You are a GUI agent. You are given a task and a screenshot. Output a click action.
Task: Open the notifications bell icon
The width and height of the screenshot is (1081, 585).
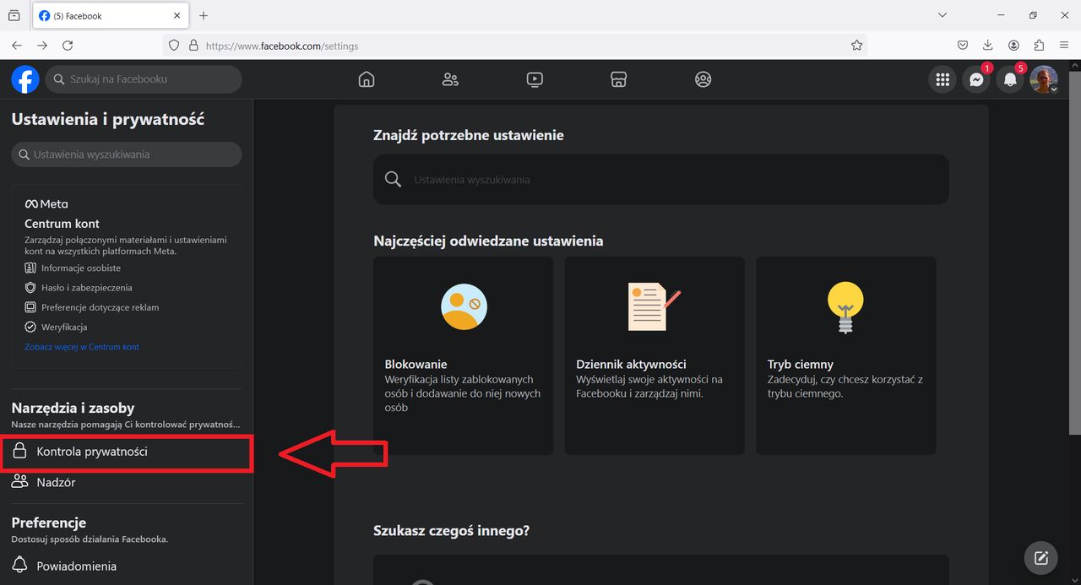coord(1010,79)
